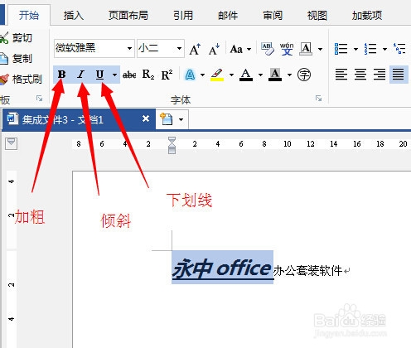This screenshot has width=411, height=348.
Task: Click selected text 永中 office
Action: pos(223,268)
